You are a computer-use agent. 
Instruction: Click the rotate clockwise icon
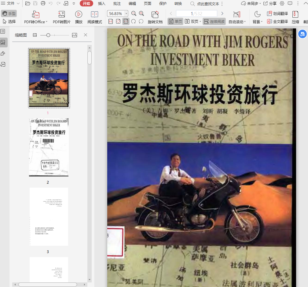(x=134, y=21)
